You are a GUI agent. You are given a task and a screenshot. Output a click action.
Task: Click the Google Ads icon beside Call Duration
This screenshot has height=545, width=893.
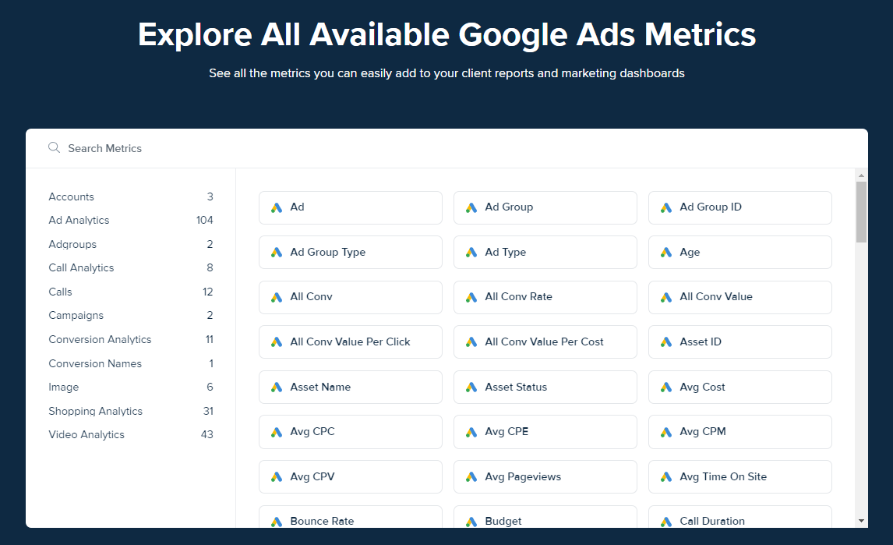[x=666, y=522]
